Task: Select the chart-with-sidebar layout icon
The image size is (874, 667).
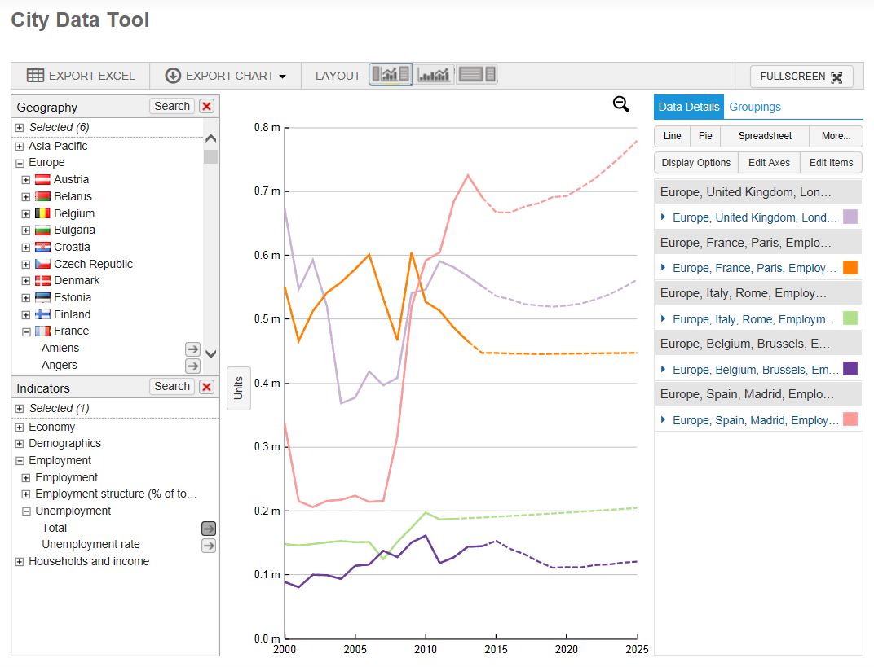Action: tap(391, 75)
